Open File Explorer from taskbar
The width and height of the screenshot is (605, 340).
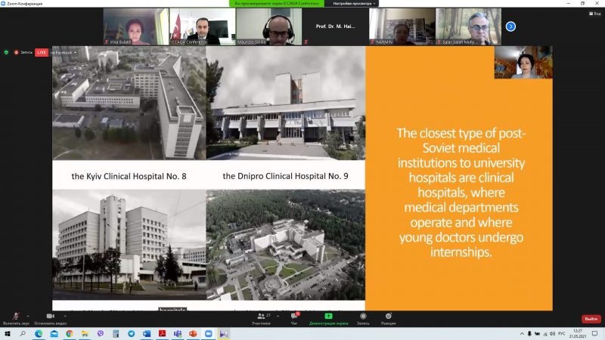coord(85,333)
